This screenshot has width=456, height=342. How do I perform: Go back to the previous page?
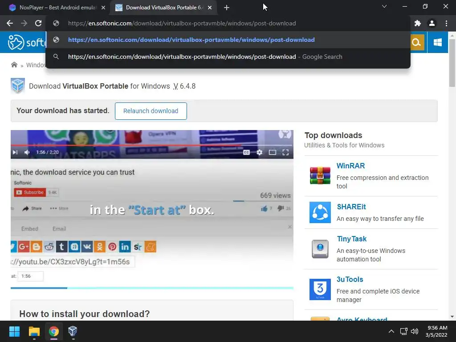tap(10, 23)
